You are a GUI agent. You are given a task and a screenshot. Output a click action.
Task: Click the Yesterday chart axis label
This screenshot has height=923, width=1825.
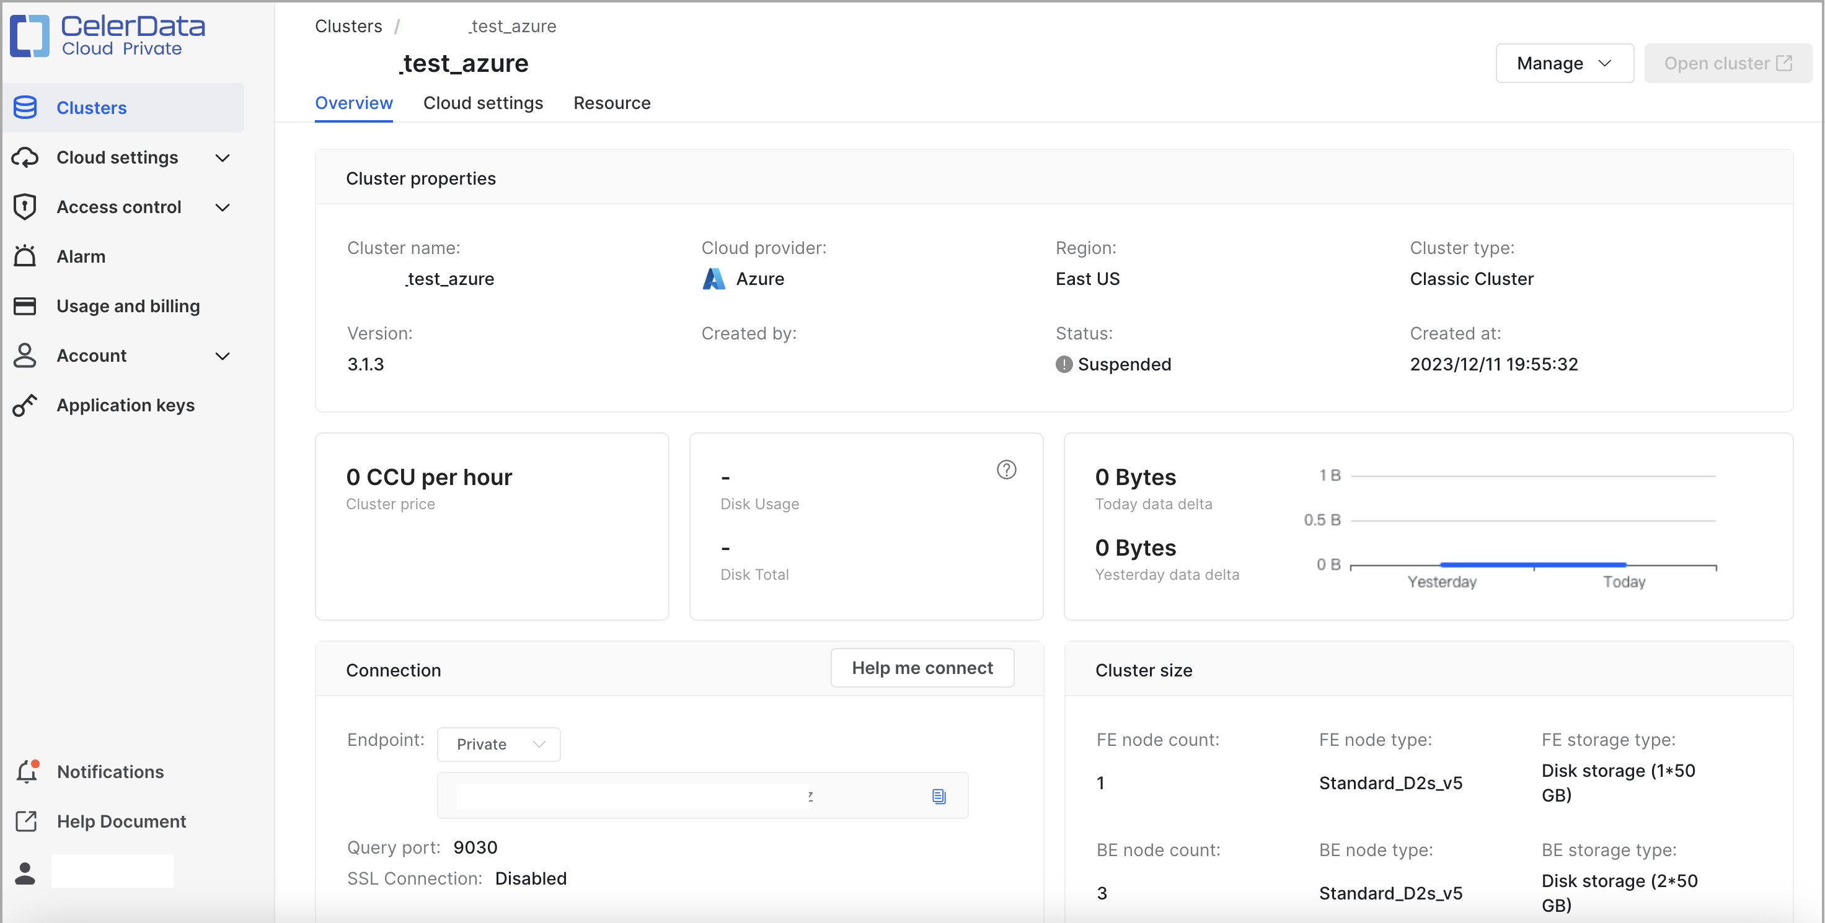1443,582
